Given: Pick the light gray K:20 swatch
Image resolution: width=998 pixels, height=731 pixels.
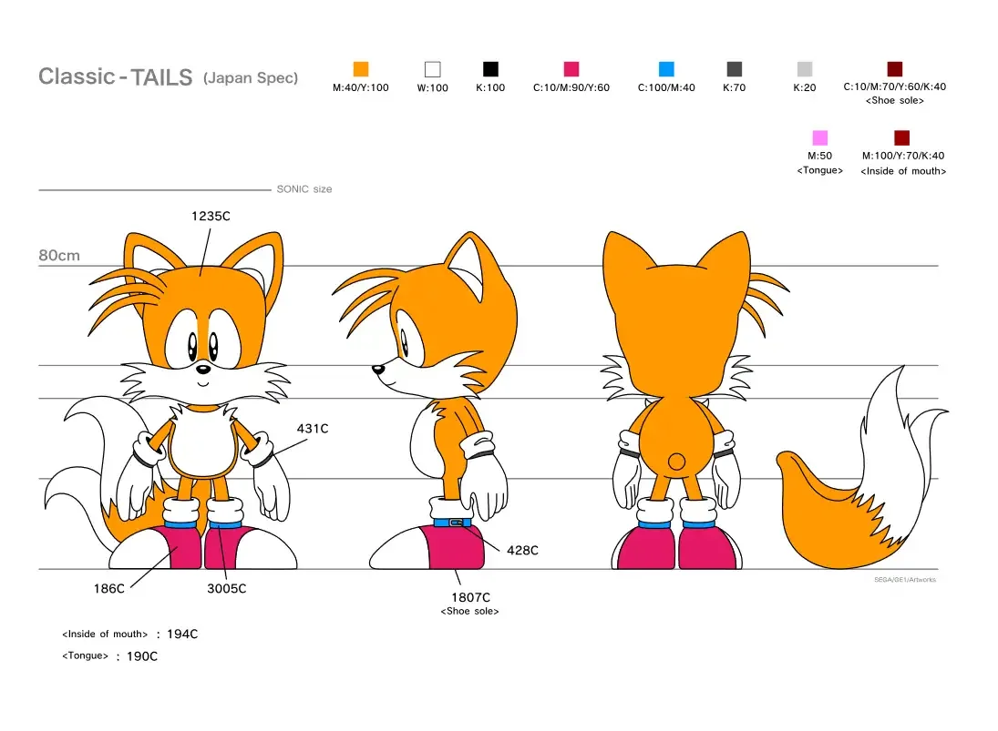Looking at the screenshot, I should [x=804, y=69].
